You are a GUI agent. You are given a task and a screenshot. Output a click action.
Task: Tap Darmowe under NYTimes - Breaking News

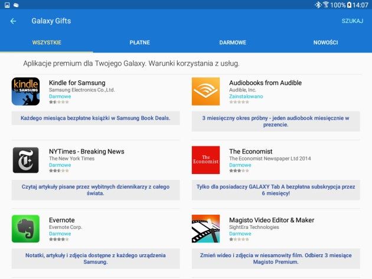pos(60,165)
